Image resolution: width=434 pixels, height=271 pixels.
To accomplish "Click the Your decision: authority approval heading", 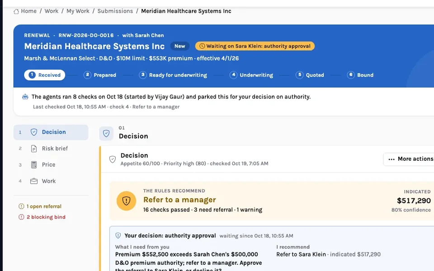I will 170,236.
